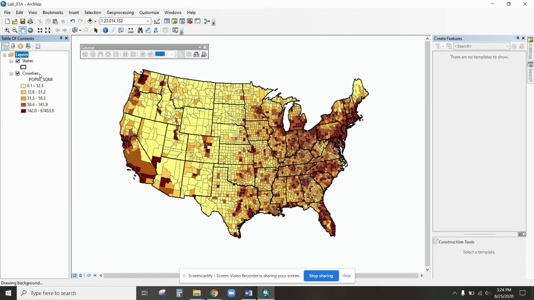Screen dimensions: 534x300
Task: Select the Zoom Out tool
Action: point(15,30)
